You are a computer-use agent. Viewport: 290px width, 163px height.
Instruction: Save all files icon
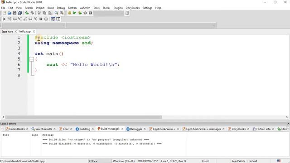[x=20, y=13]
